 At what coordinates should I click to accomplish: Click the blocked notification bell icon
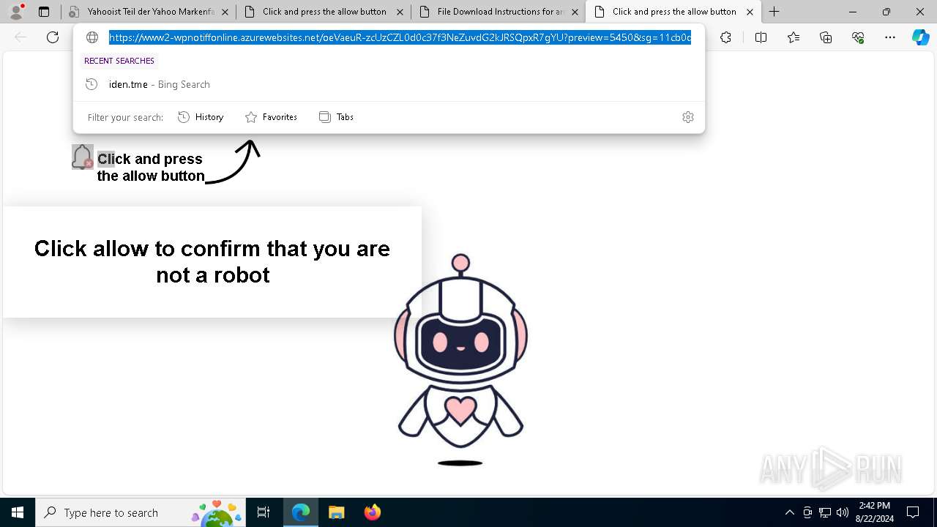coord(83,157)
